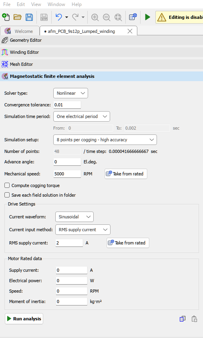Open the Help menu
Viewport: 203px width, 338px height.
76,4
